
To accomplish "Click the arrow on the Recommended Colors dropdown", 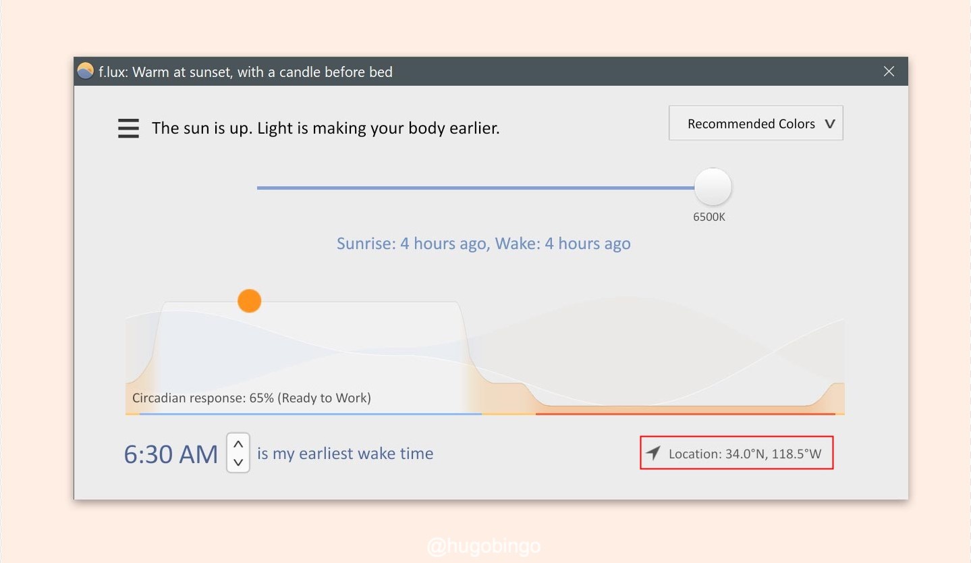I will [x=830, y=124].
